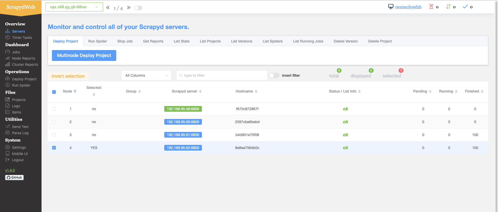
Task: Switch to the List Projects tab
Action: (x=210, y=41)
